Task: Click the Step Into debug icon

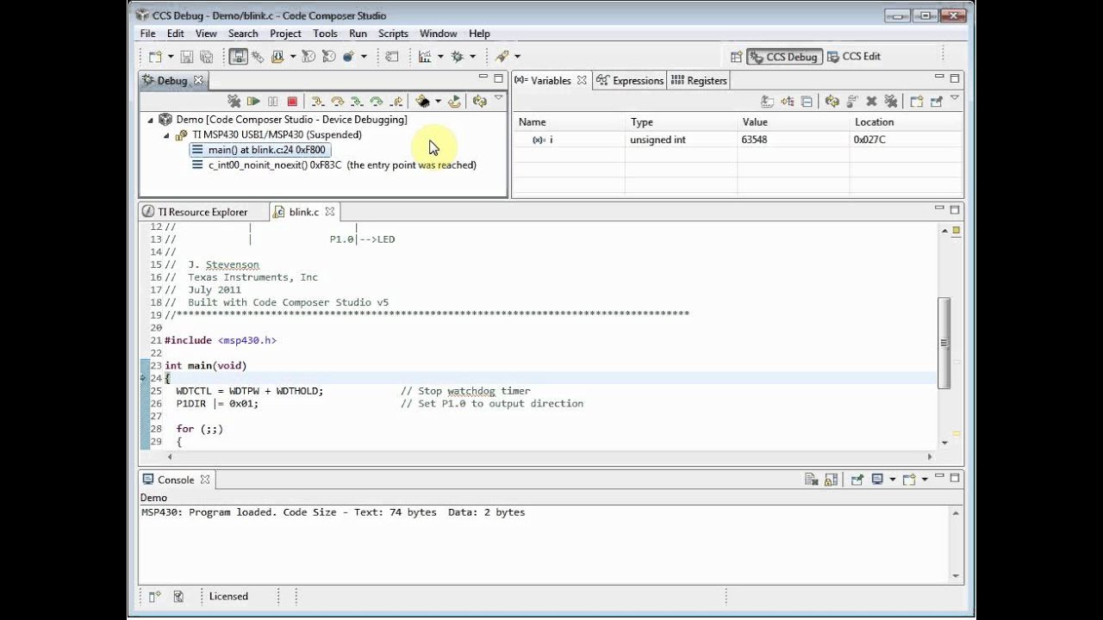Action: [317, 101]
